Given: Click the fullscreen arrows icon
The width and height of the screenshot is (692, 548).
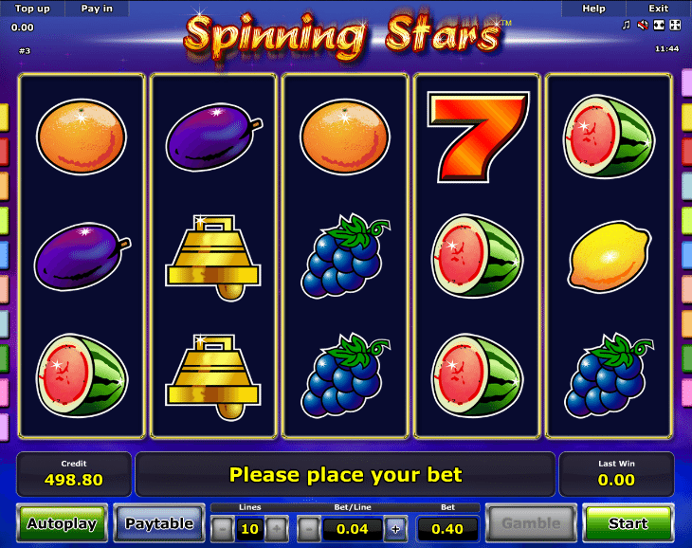Looking at the screenshot, I should 675,26.
